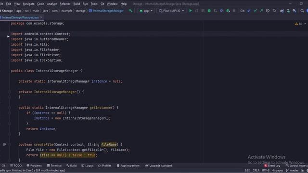
Task: Open the Logcat tool window
Action: pyautogui.click(x=88, y=165)
